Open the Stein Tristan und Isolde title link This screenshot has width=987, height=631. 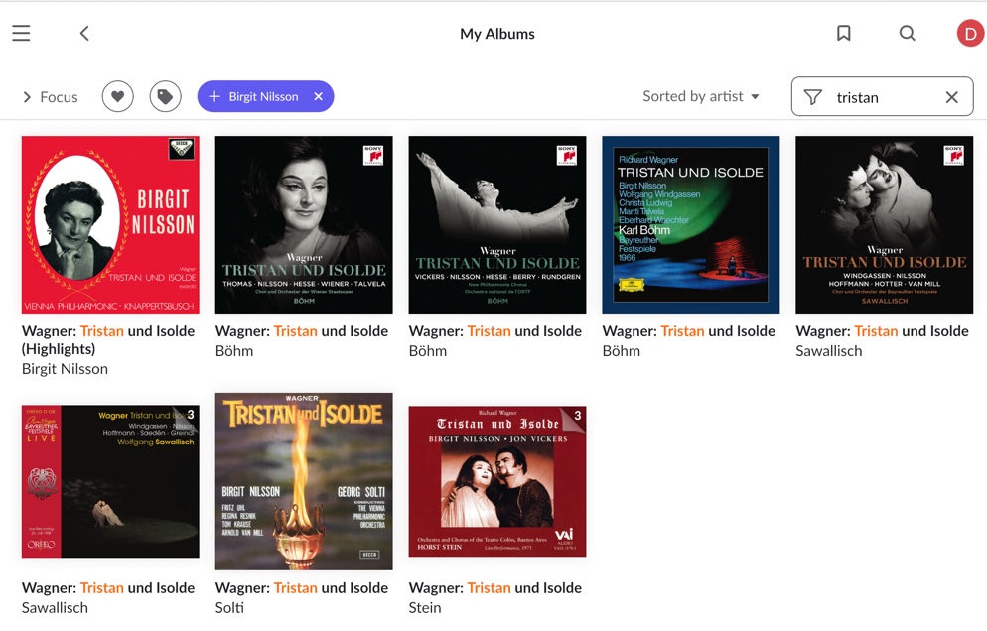click(497, 588)
